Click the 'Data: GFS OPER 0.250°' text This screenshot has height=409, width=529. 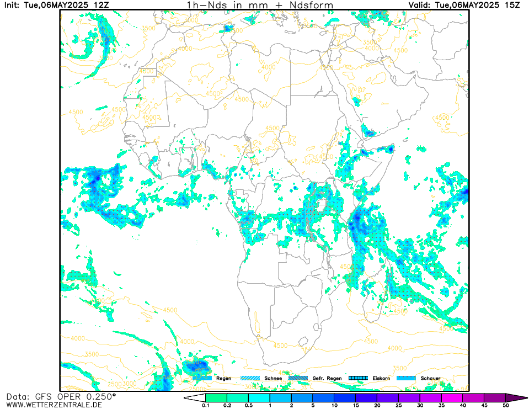(x=61, y=396)
